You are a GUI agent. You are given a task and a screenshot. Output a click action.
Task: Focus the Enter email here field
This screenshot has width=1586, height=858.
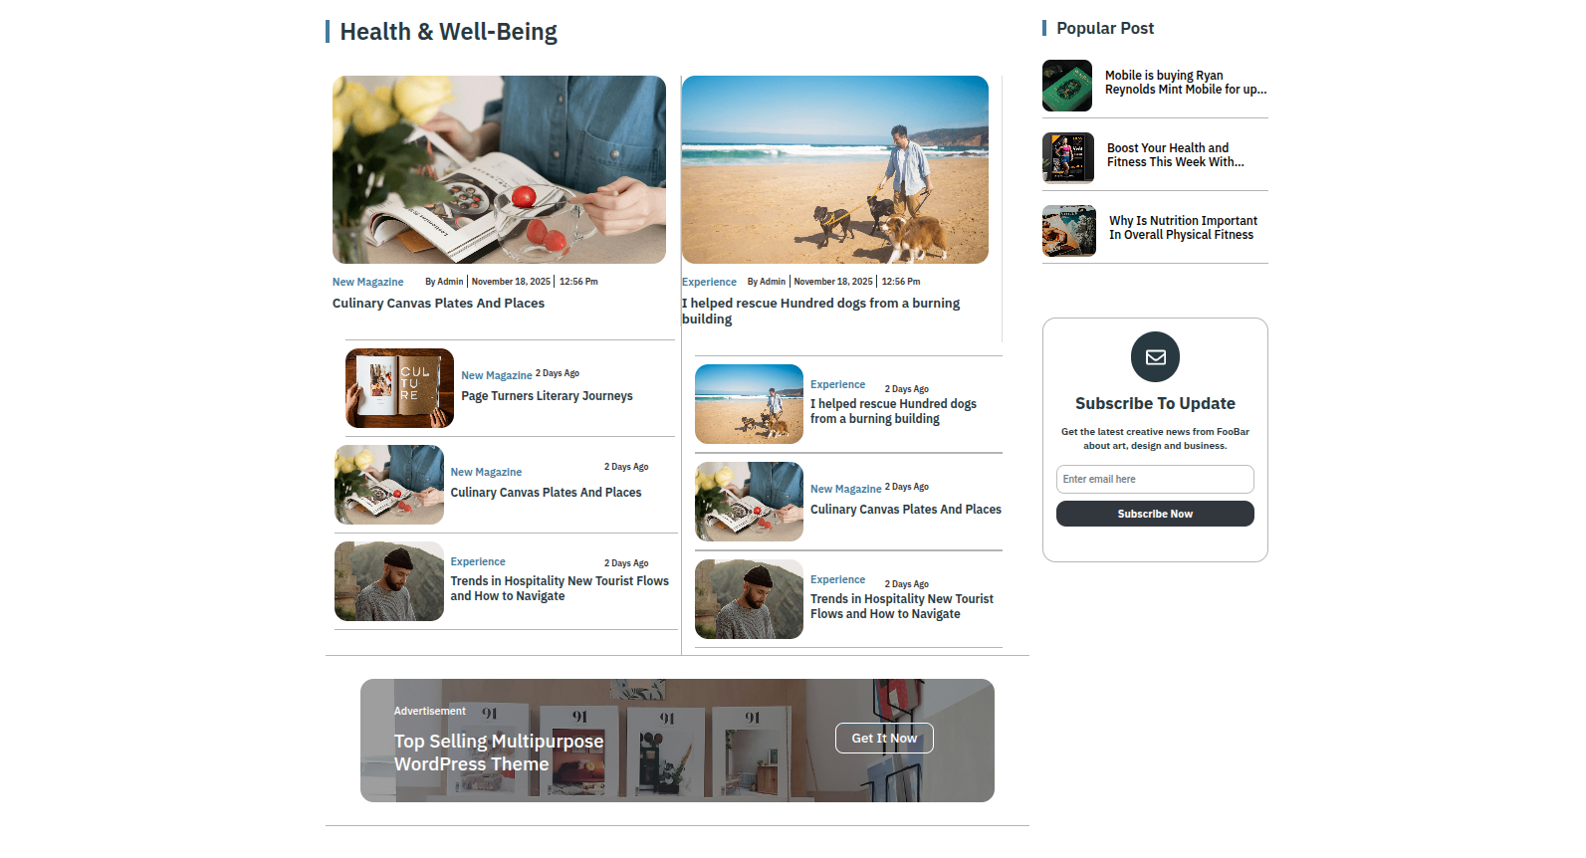pyautogui.click(x=1155, y=479)
